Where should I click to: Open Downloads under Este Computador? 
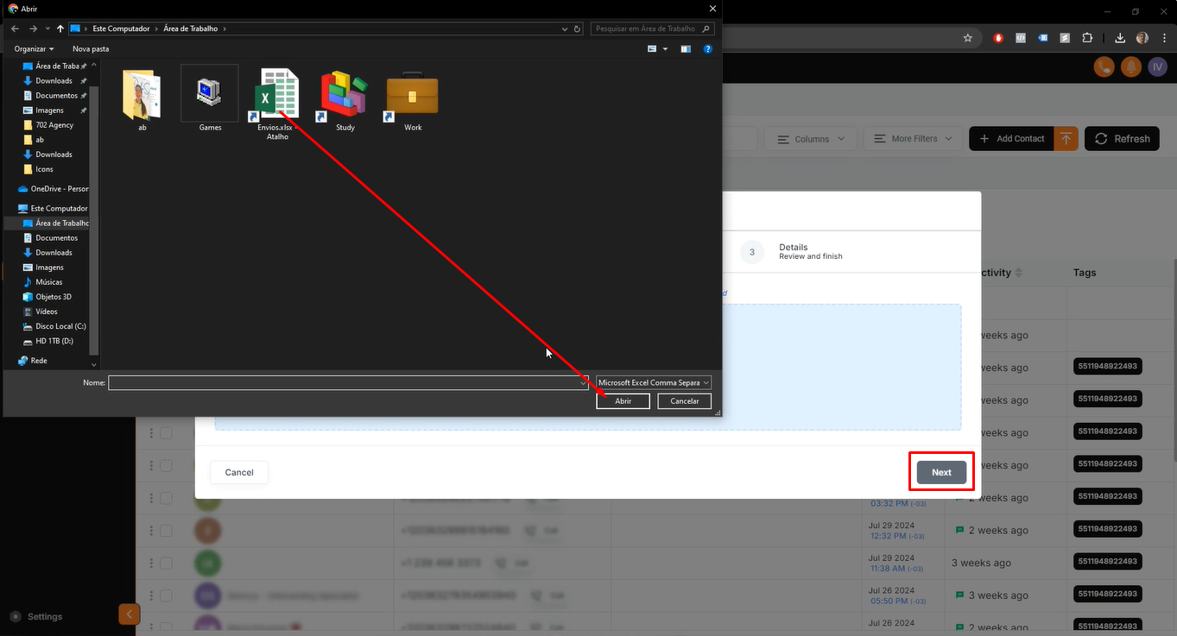coord(54,253)
